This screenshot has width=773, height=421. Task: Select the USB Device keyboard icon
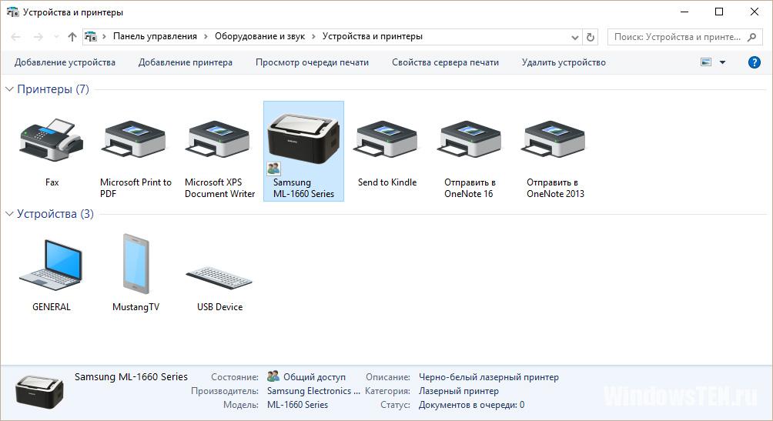click(219, 277)
